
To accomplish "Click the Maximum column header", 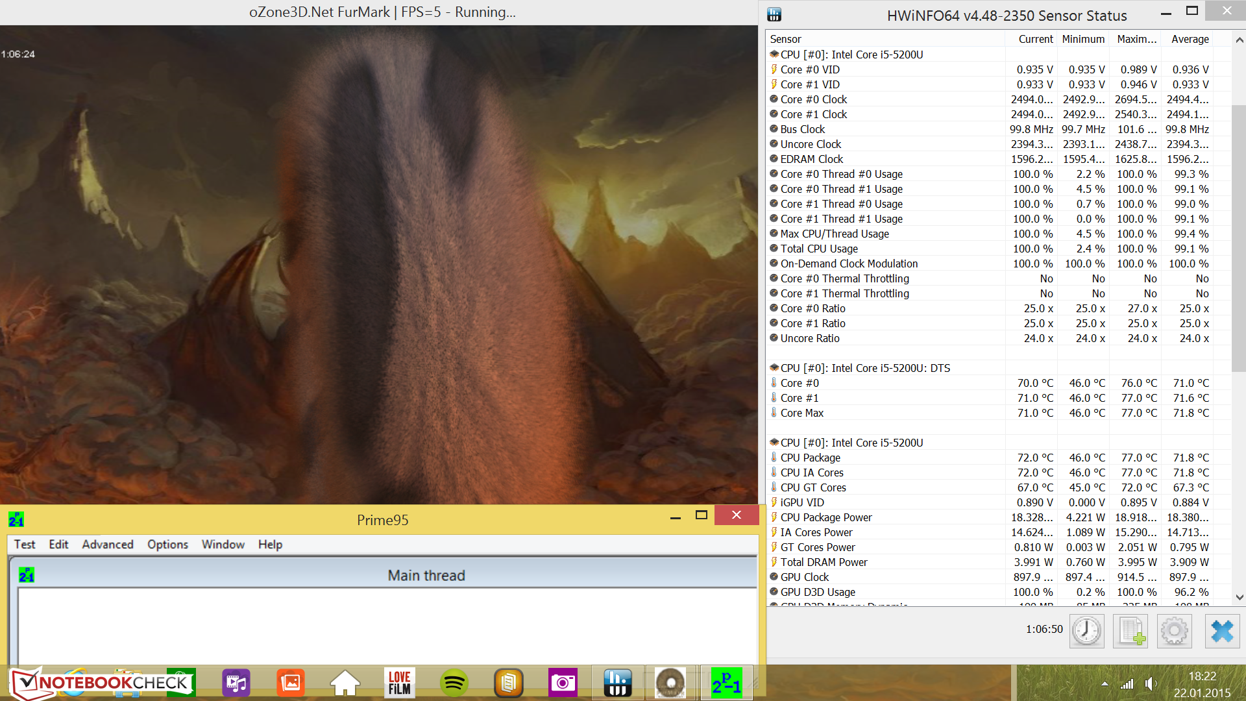I will coord(1136,39).
